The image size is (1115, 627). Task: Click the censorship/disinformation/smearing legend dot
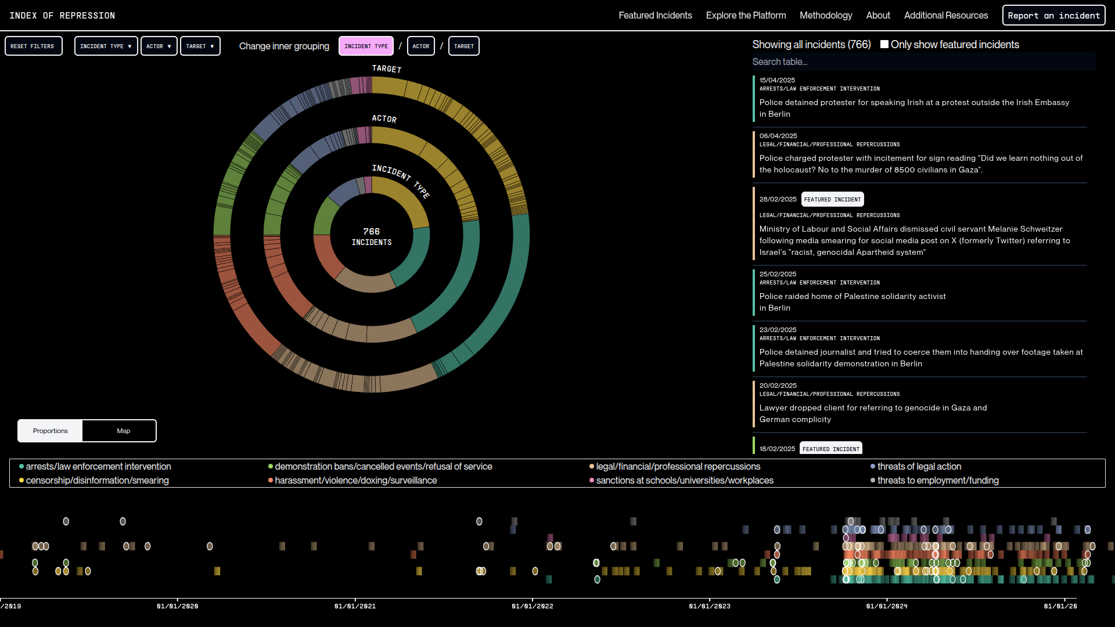[x=21, y=481]
